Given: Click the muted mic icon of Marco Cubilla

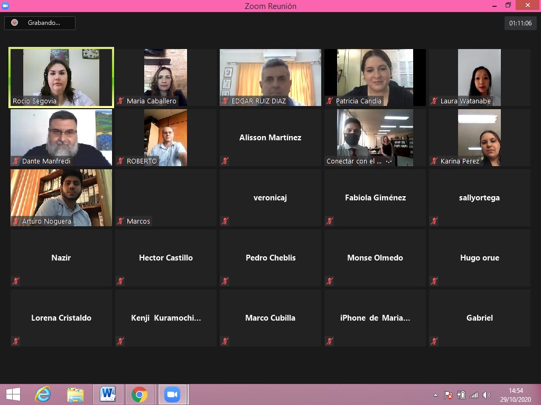Looking at the screenshot, I should click(x=225, y=341).
